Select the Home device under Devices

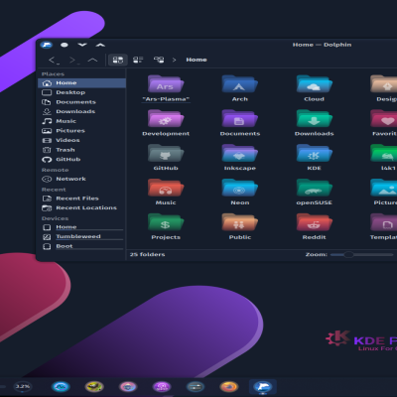pyautogui.click(x=81, y=227)
